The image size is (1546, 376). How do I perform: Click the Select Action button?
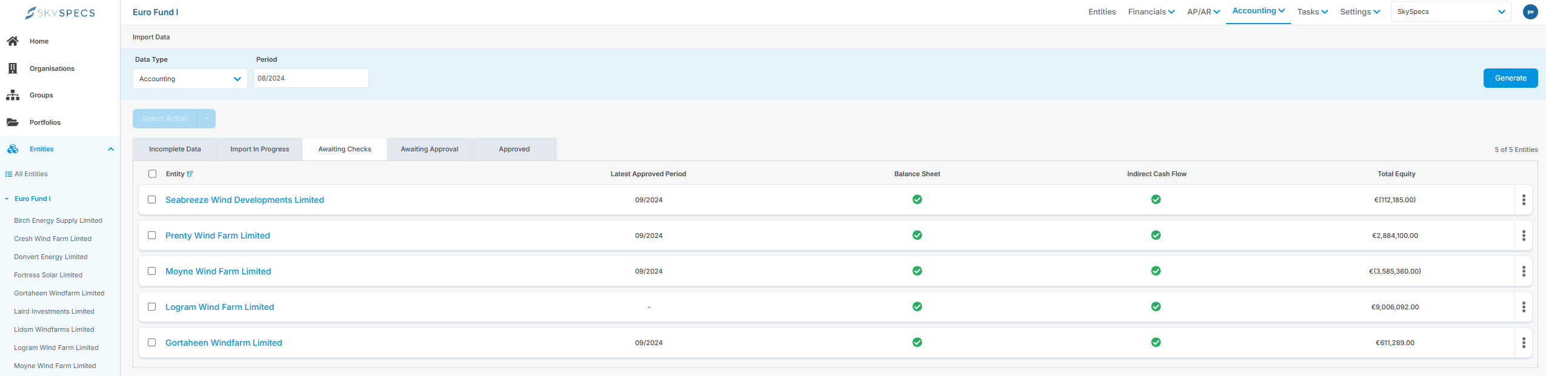(165, 119)
